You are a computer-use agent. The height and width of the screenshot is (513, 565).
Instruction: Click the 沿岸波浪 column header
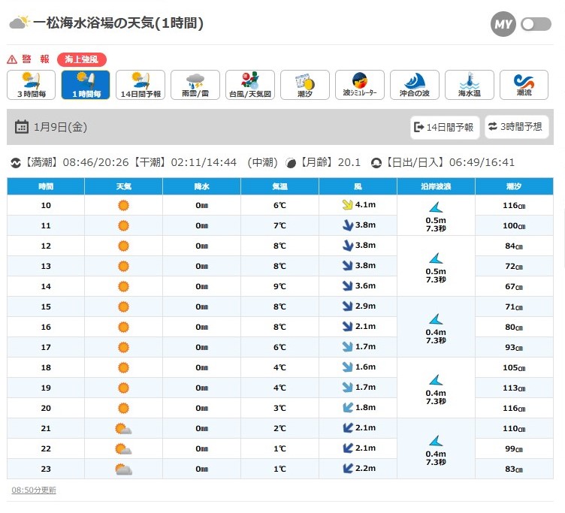[436, 186]
